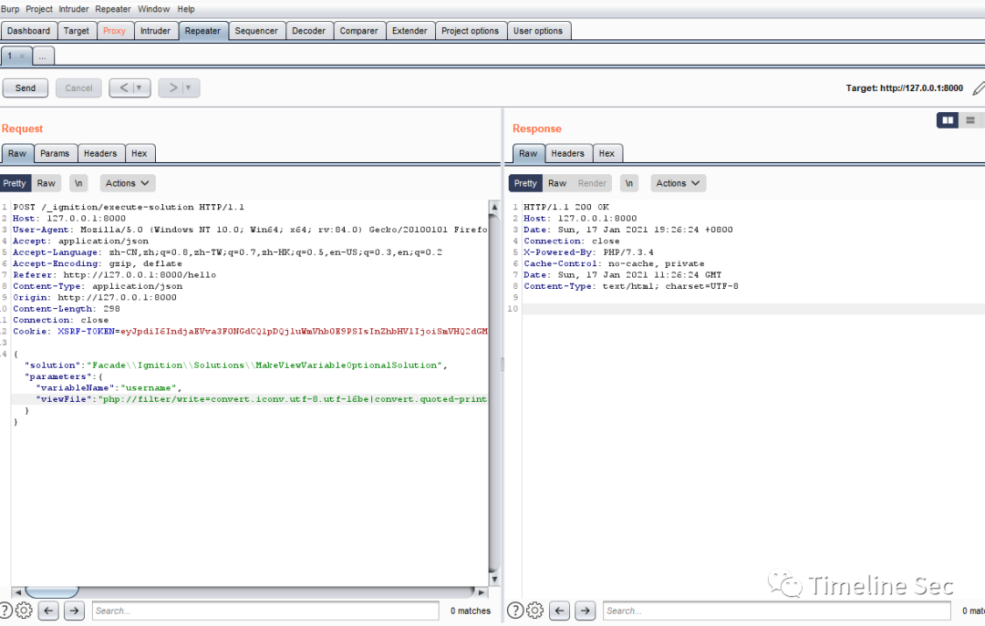Open Request search settings gear

pyautogui.click(x=24, y=611)
